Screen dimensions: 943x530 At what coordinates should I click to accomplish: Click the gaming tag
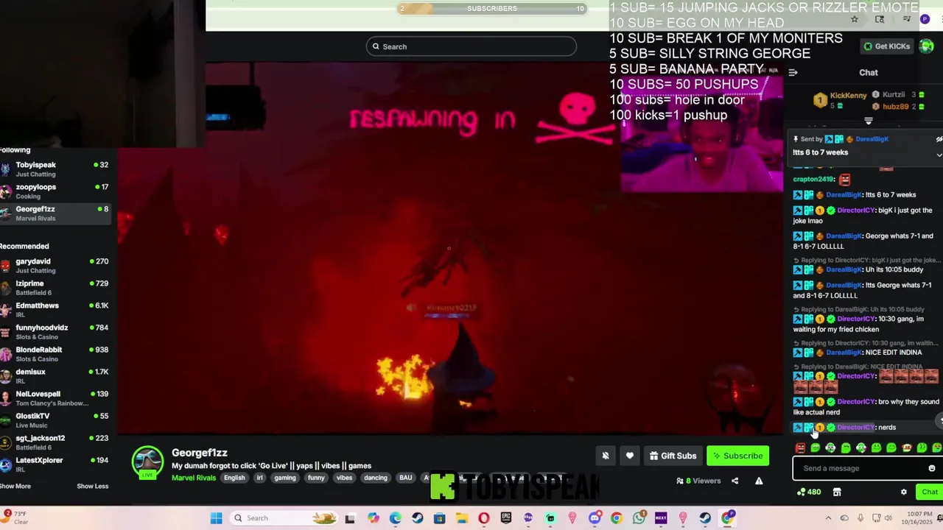[285, 478]
